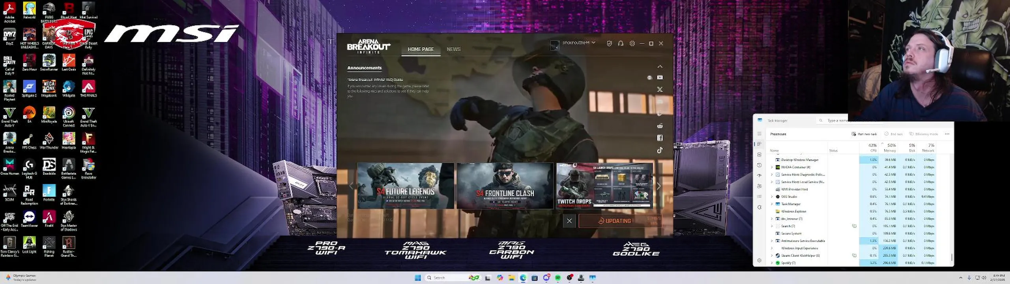Viewport: 1010px width, 284px height.
Task: Open the Microsoft Edge taskbar icon
Action: pyautogui.click(x=523, y=278)
